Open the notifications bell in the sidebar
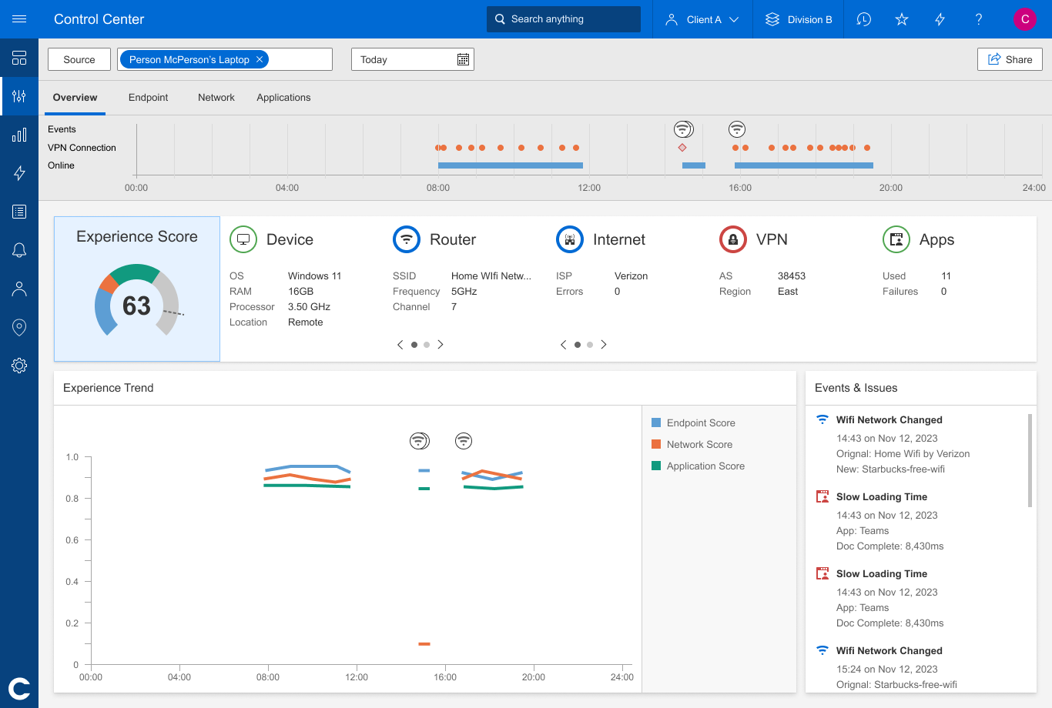Image resolution: width=1052 pixels, height=708 pixels. pos(19,249)
